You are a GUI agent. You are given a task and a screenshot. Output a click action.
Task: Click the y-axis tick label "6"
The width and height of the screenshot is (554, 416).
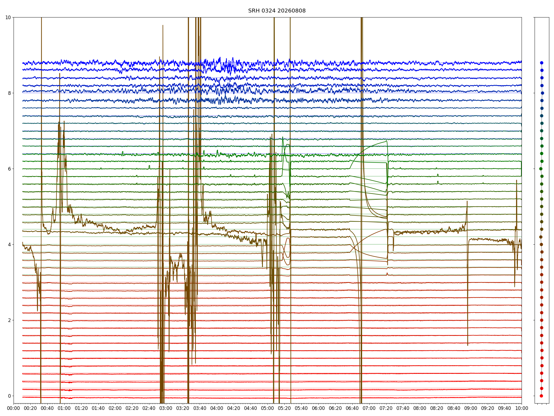[10, 169]
